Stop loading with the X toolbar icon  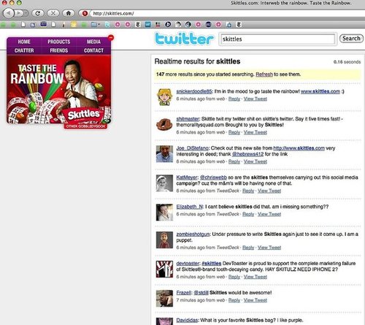[x=53, y=13]
